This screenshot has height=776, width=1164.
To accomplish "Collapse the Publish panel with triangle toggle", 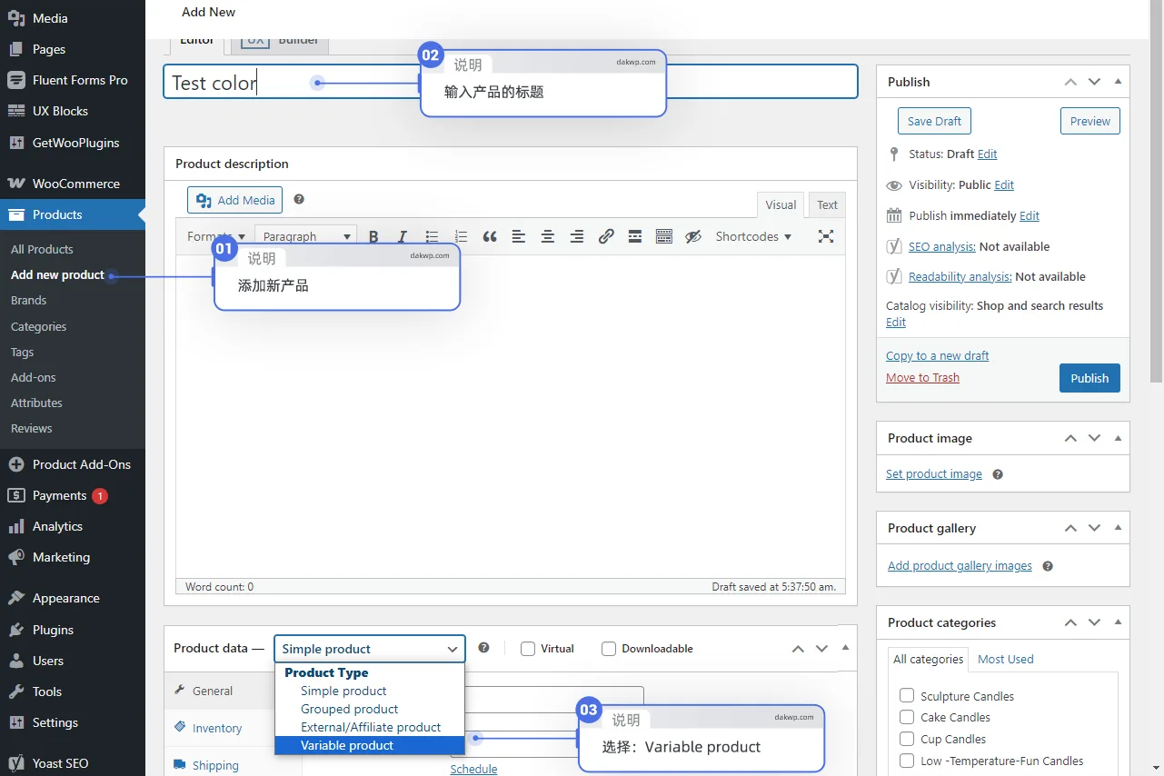I will (x=1118, y=82).
